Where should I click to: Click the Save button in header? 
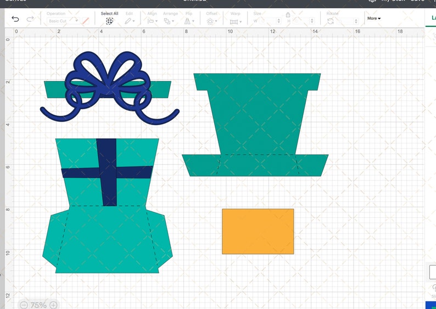coord(417,1)
